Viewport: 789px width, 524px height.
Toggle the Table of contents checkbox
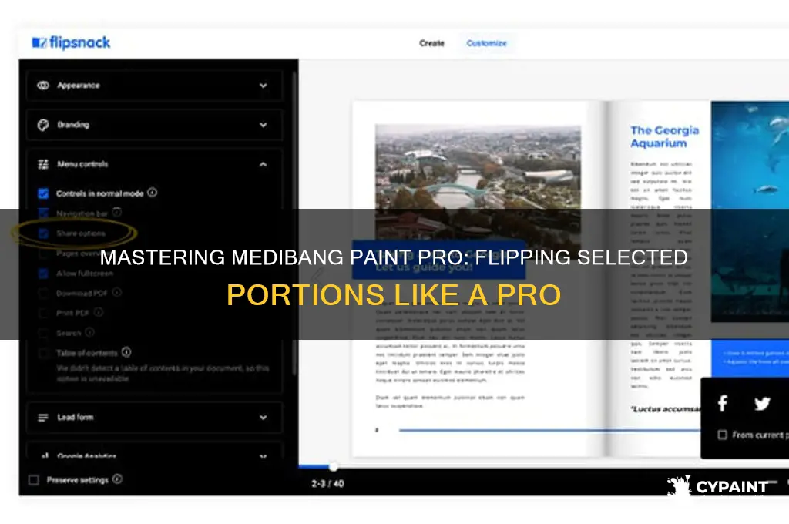point(43,353)
